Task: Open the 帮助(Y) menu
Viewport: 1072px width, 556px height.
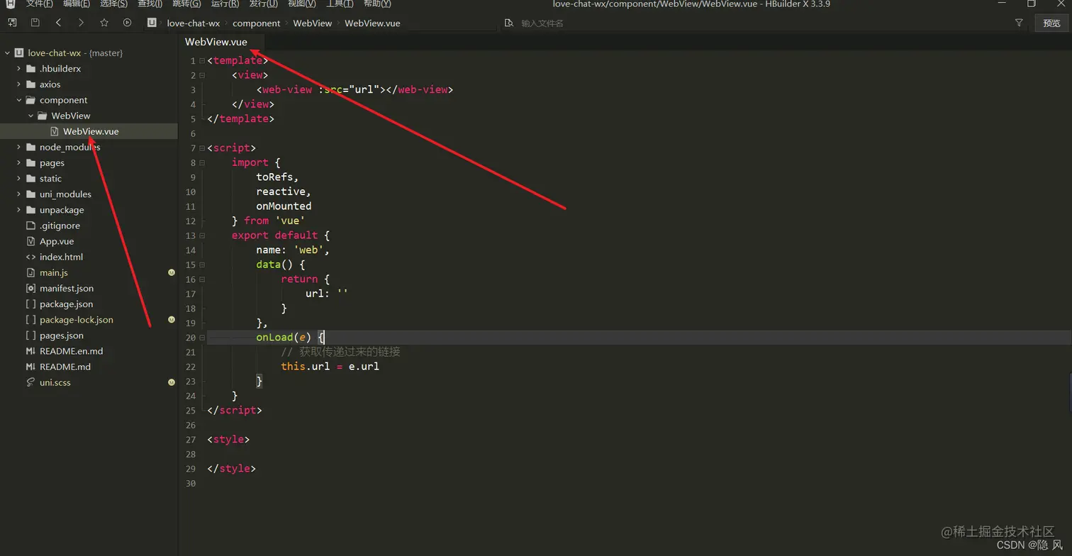Action: click(x=377, y=4)
